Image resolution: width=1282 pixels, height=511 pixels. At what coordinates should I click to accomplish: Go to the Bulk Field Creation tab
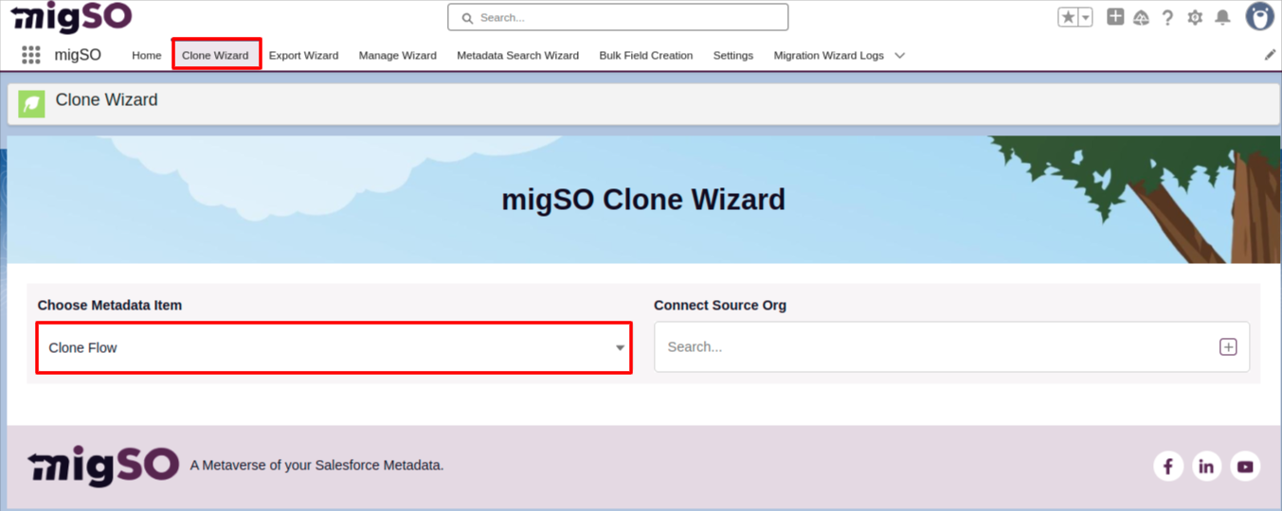coord(645,55)
